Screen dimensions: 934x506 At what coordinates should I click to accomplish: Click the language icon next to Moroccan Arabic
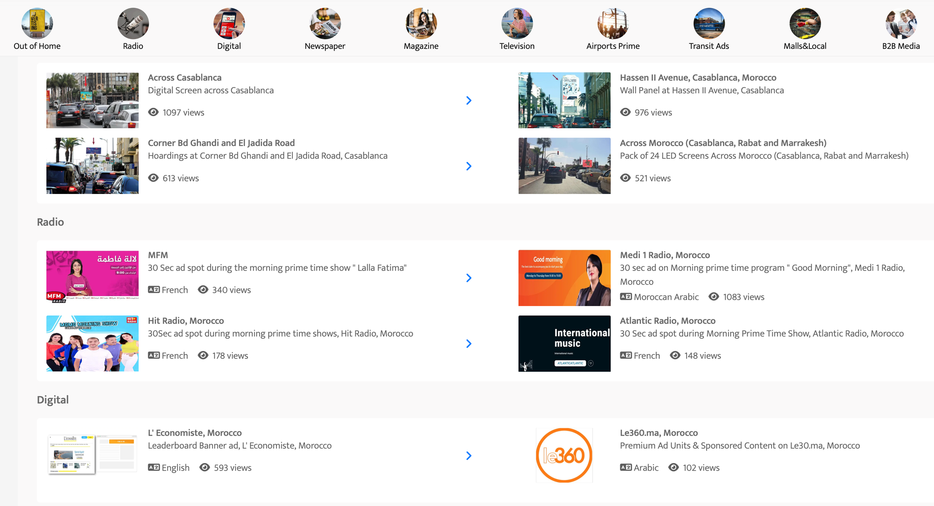click(x=626, y=297)
